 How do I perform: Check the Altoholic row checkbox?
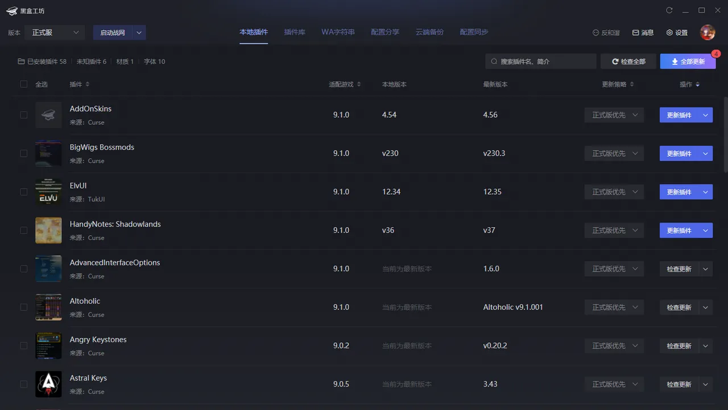[x=23, y=307]
